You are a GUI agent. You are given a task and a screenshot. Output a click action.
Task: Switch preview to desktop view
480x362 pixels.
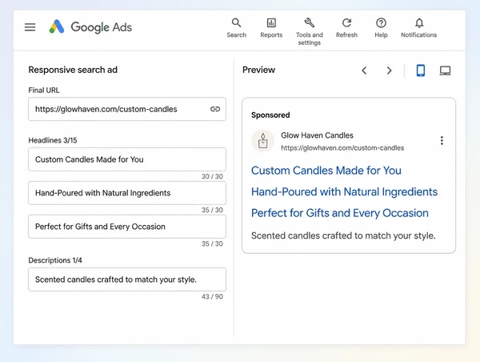point(445,70)
